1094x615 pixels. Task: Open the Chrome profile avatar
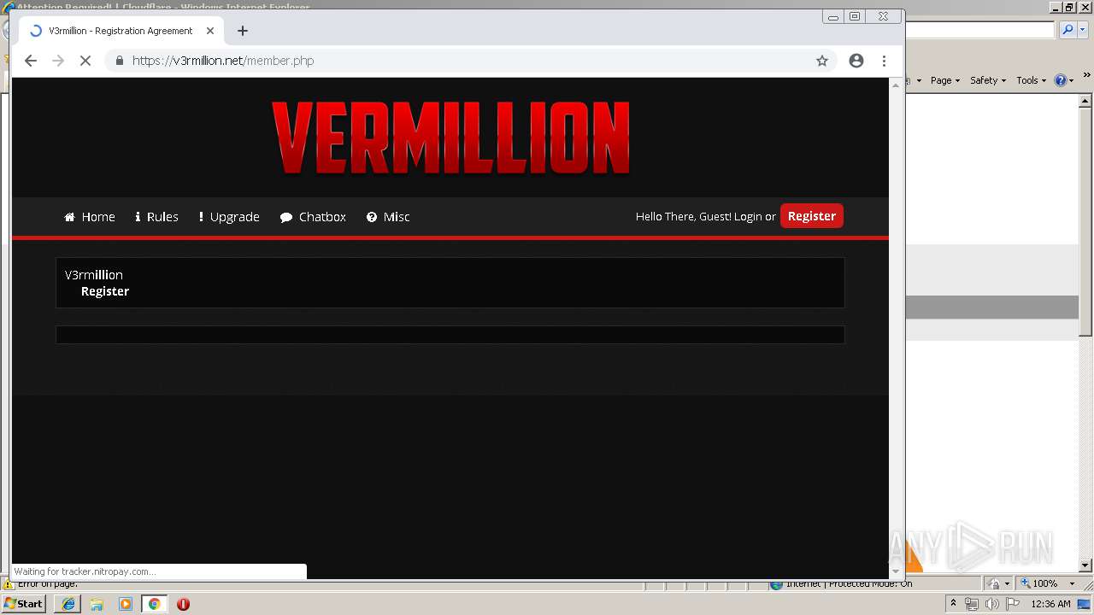(x=856, y=61)
